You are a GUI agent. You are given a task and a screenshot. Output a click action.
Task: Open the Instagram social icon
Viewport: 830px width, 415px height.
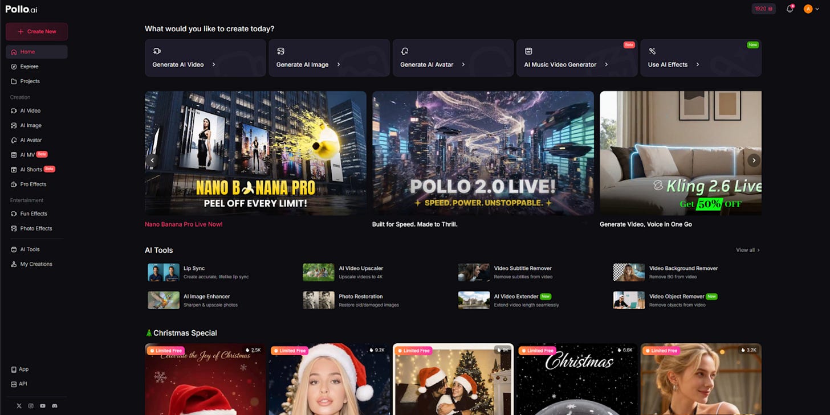[x=31, y=406]
